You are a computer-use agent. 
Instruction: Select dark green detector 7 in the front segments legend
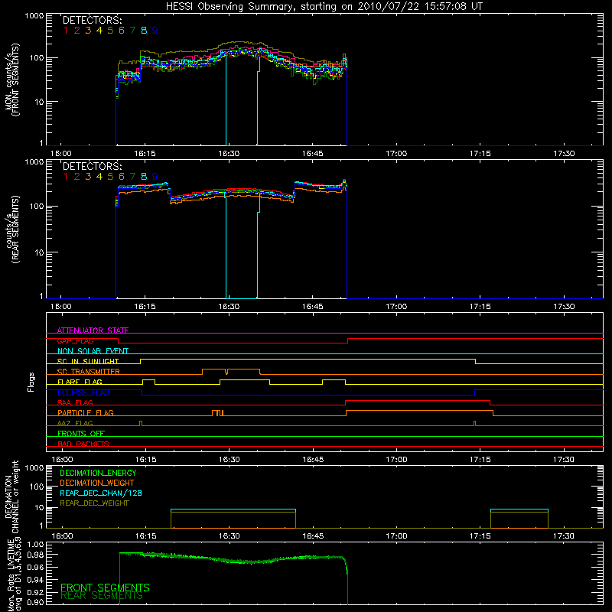(x=132, y=31)
